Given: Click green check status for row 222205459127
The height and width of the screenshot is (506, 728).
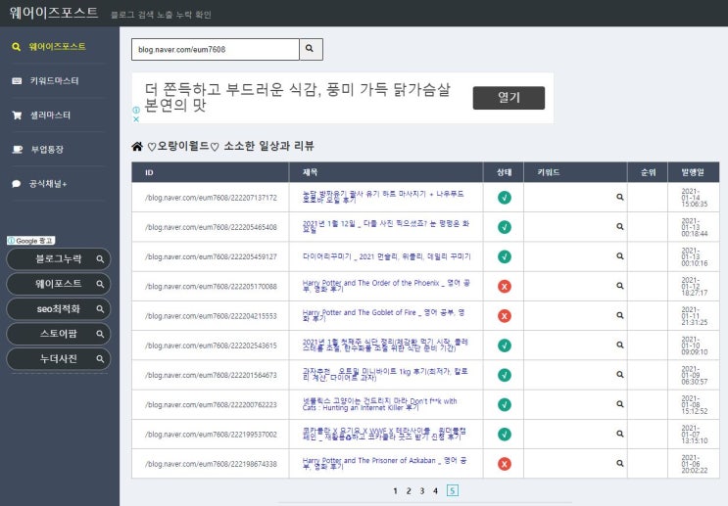Looking at the screenshot, I should tap(505, 256).
